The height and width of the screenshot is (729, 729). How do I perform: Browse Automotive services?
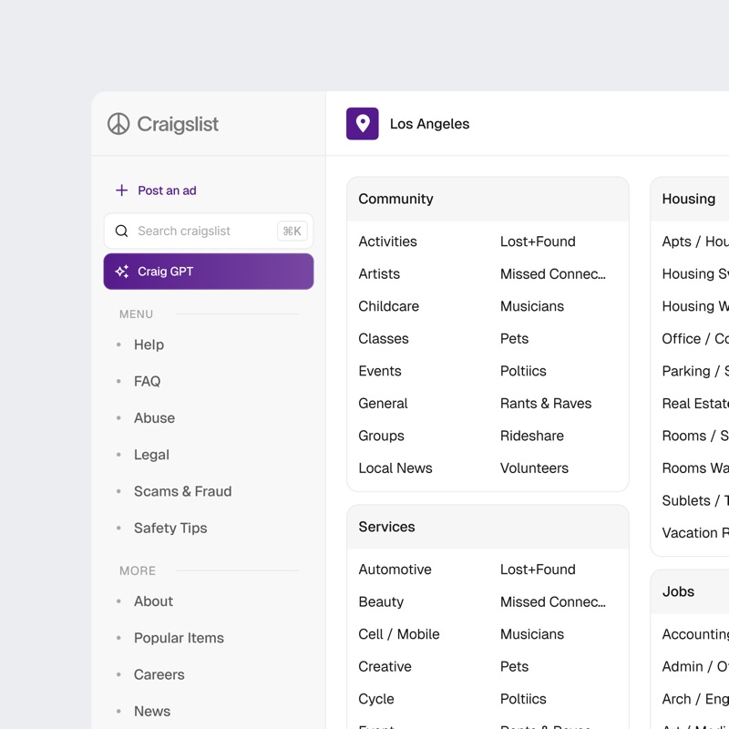(x=395, y=570)
